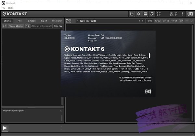
Task: Switch to the Libraries tab
Action: click(7, 21)
